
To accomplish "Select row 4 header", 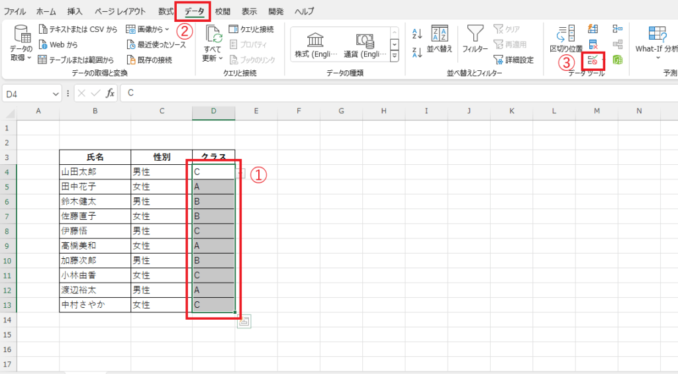I will pyautogui.click(x=8, y=172).
